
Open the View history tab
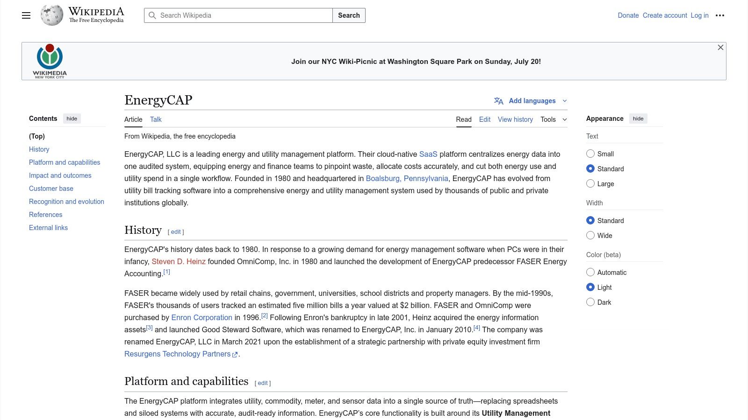click(515, 119)
